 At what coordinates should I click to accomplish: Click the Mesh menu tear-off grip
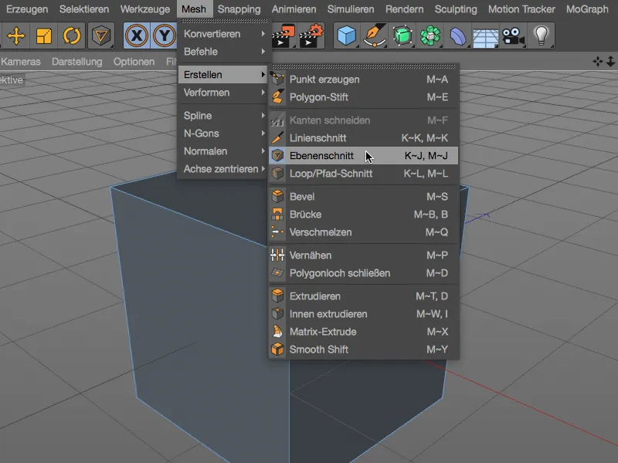pyautogui.click(x=224, y=21)
